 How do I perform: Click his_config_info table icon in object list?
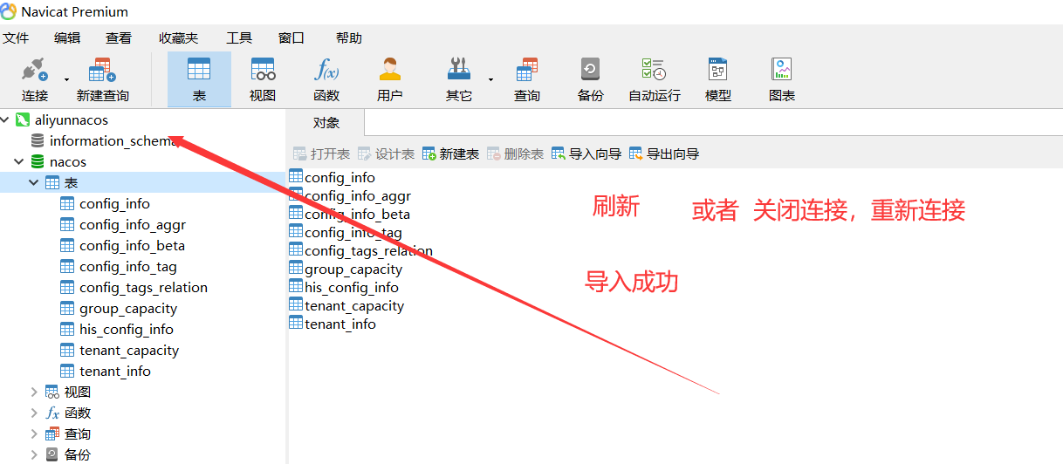pyautogui.click(x=296, y=287)
